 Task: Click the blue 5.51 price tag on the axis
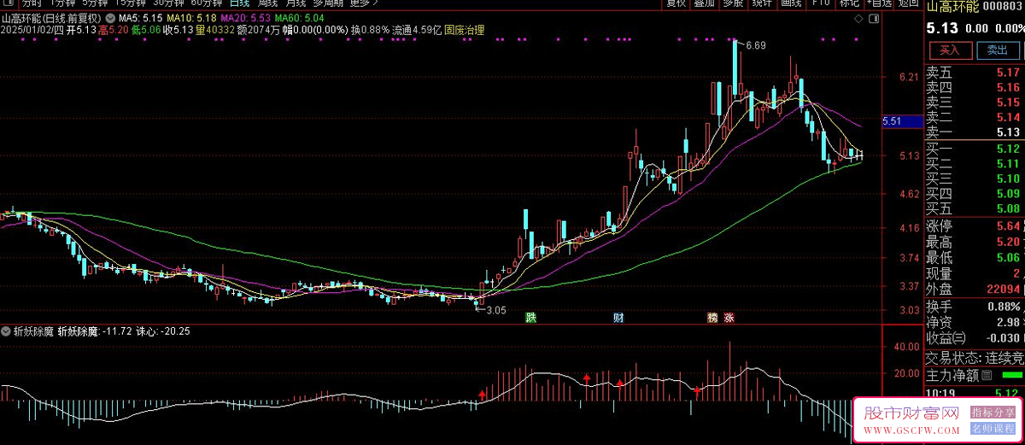(902, 122)
